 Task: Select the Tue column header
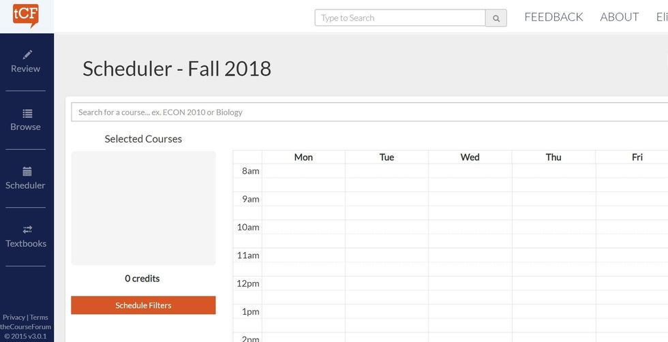[x=386, y=157]
